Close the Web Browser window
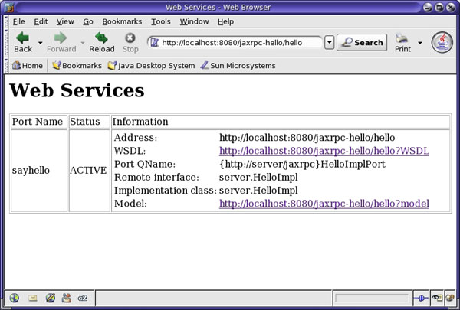Viewport: 460px width, 310px height. click(450, 8)
